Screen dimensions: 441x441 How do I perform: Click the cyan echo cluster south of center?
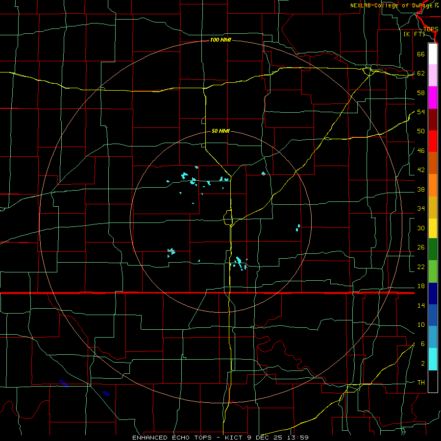pos(239,263)
